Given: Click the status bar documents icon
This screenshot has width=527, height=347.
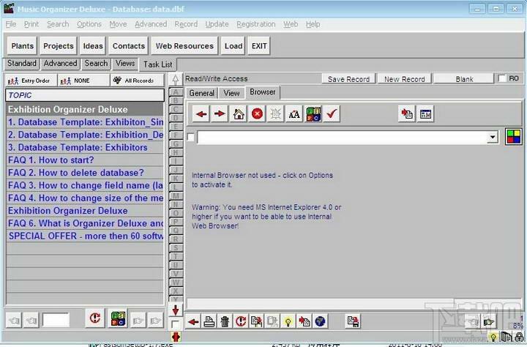Looking at the screenshot, I should (507, 337).
